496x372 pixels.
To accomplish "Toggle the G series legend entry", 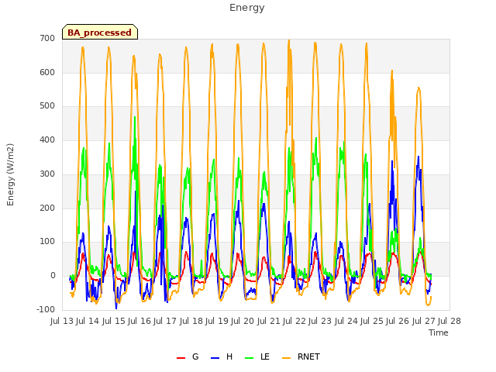I will tap(188, 356).
